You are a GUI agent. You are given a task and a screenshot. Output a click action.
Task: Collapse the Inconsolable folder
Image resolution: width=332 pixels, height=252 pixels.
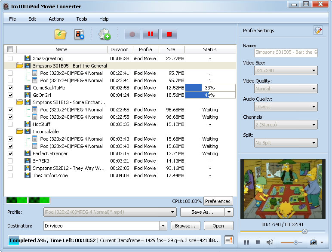point(20,132)
